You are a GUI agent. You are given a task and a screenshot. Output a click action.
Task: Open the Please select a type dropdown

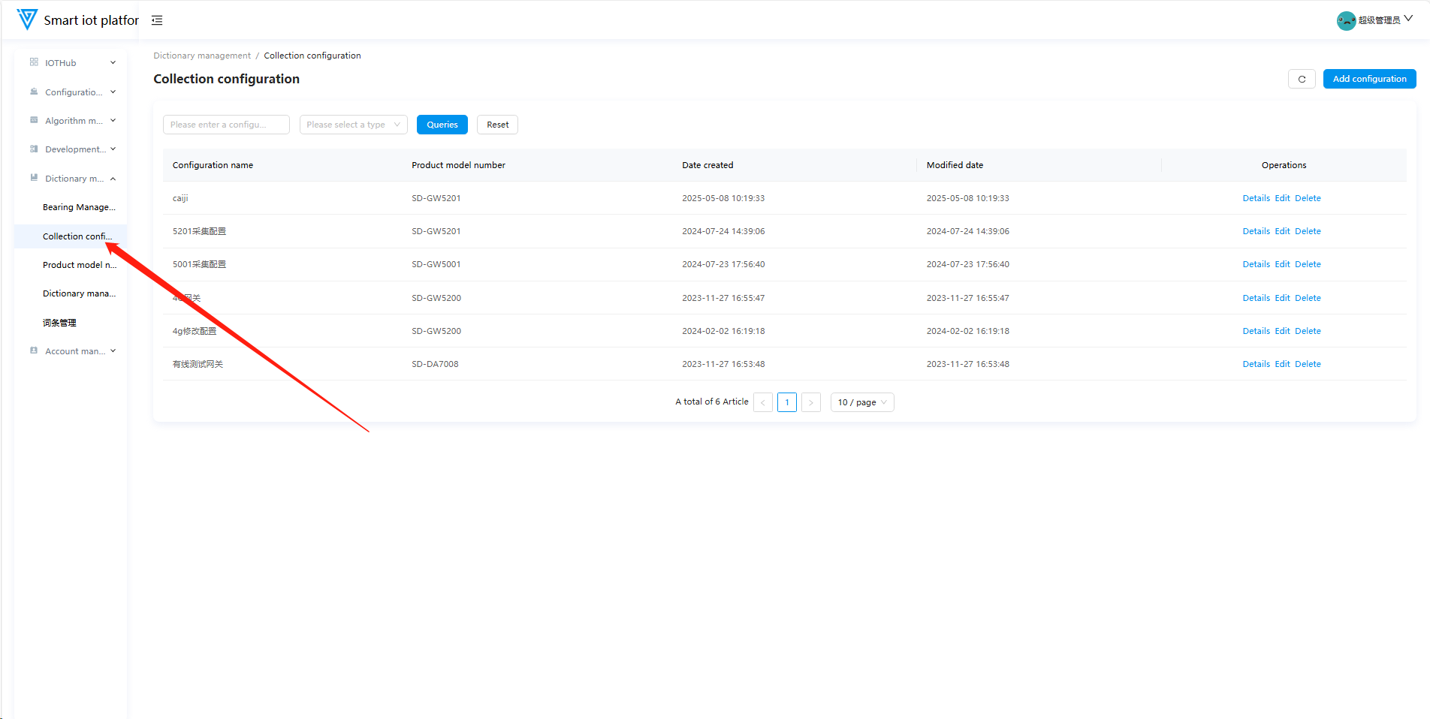(x=353, y=125)
